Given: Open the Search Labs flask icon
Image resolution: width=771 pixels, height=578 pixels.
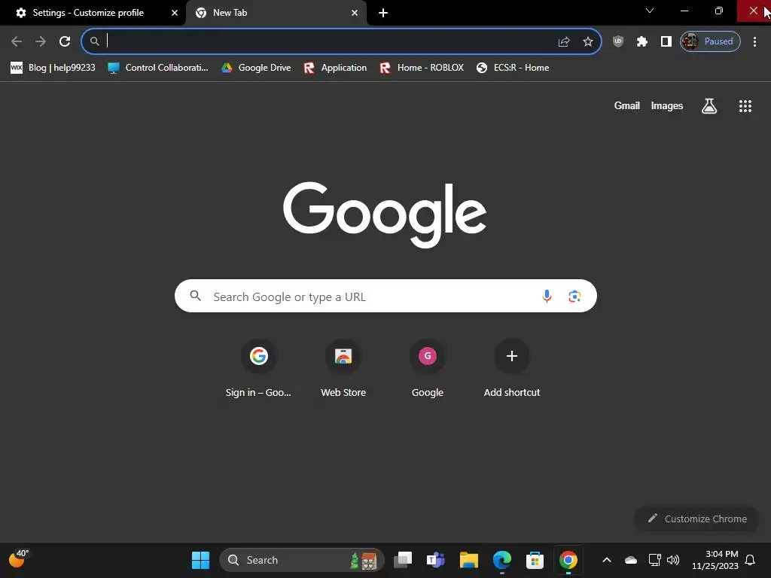Looking at the screenshot, I should point(709,105).
